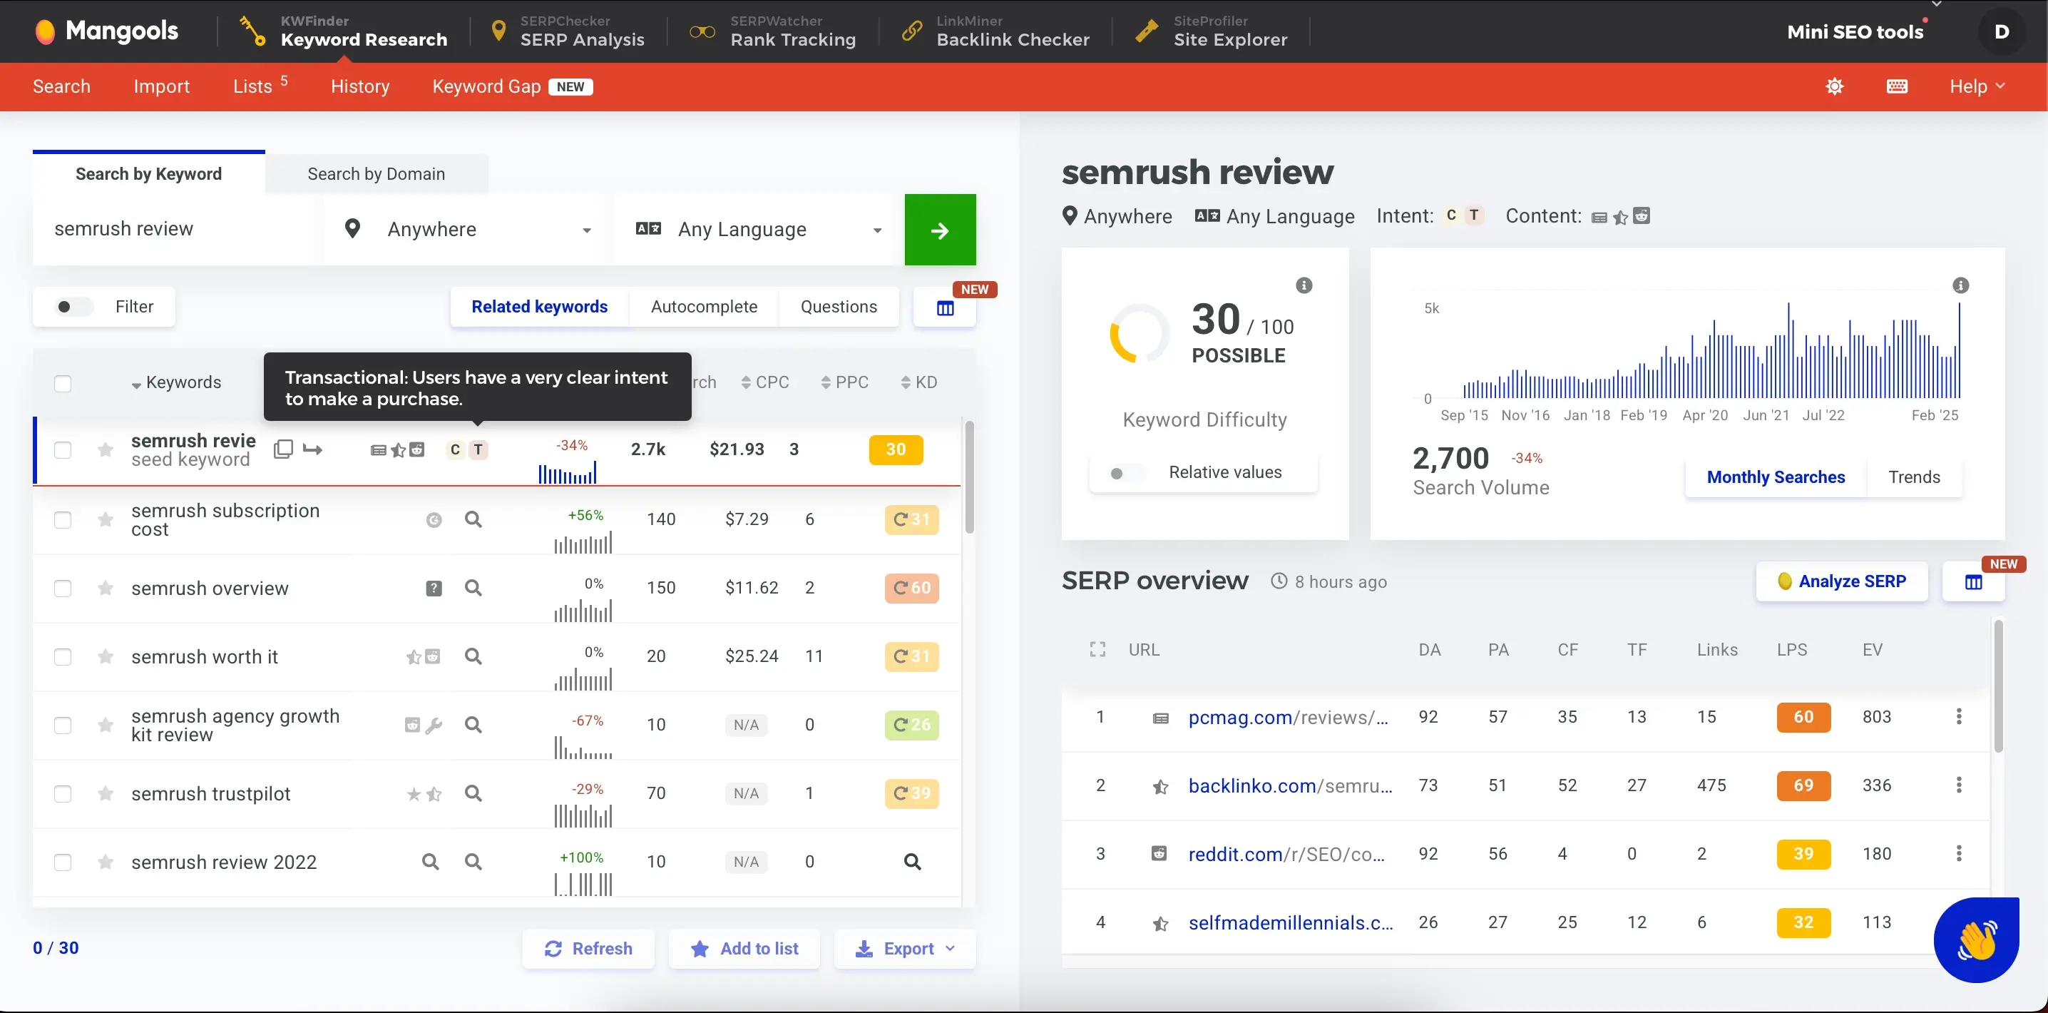The width and height of the screenshot is (2048, 1013).
Task: Expand the Help menu
Action: coord(1977,86)
